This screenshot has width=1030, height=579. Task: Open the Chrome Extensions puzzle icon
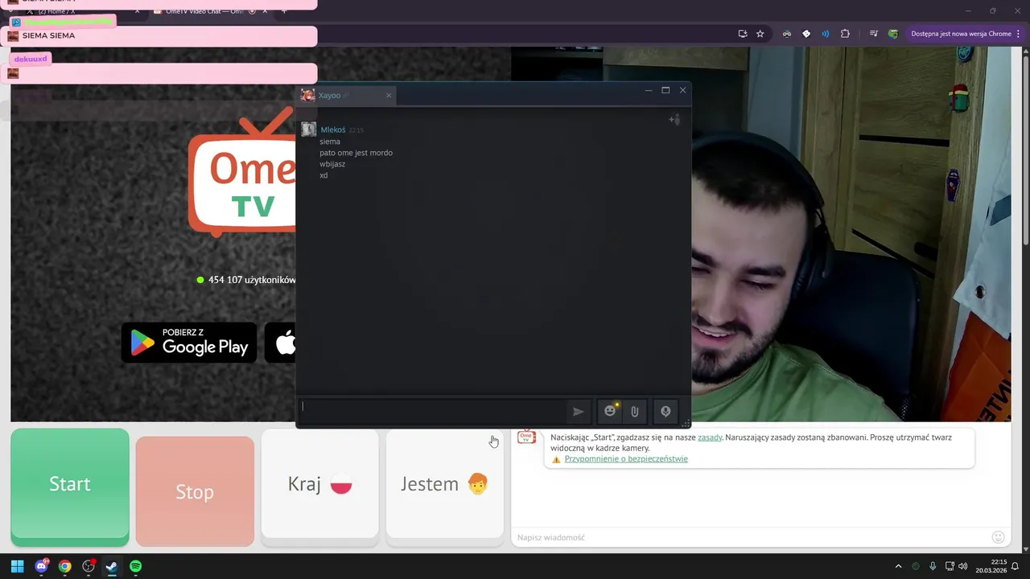tap(845, 34)
